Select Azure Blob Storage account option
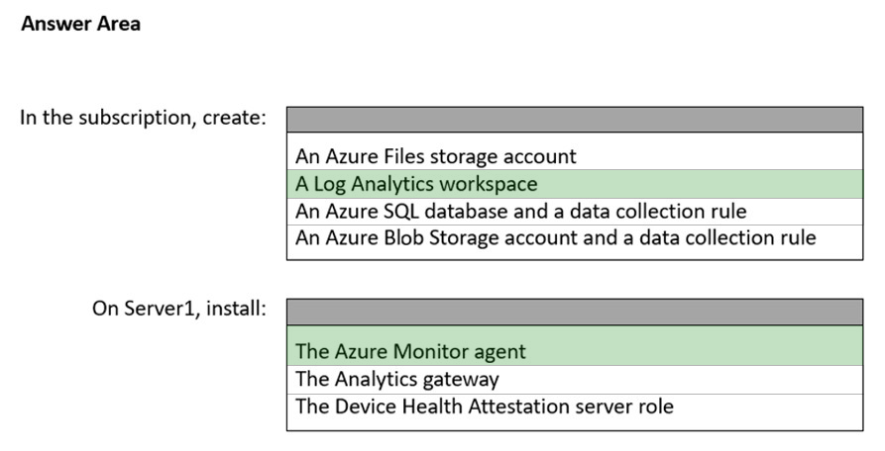Viewport: 885px width, 451px height. click(555, 237)
